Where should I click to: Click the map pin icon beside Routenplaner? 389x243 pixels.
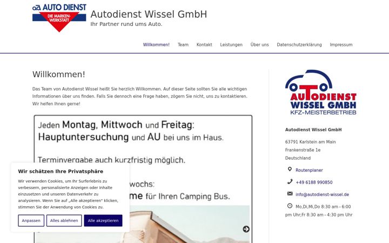point(290,170)
